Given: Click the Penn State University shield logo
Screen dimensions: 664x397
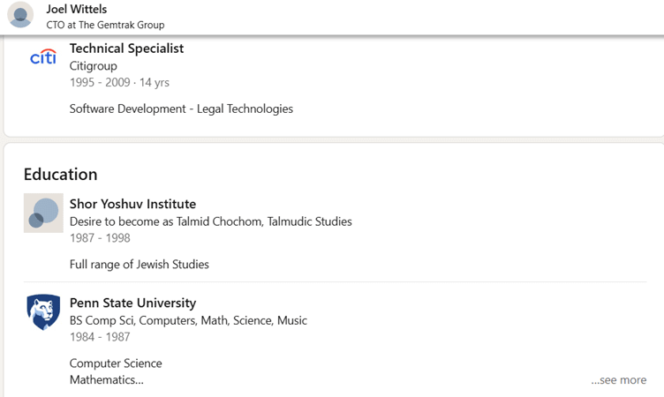Looking at the screenshot, I should pos(43,311).
